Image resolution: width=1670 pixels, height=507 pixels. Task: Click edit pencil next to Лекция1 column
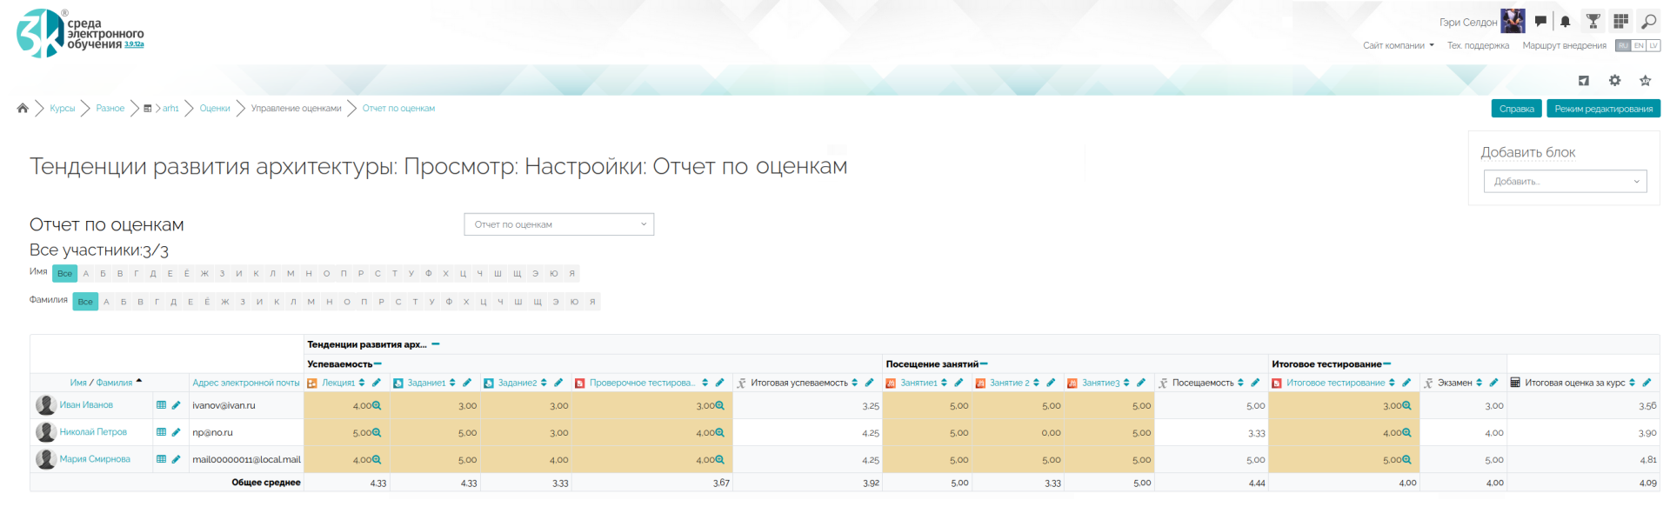(x=377, y=383)
